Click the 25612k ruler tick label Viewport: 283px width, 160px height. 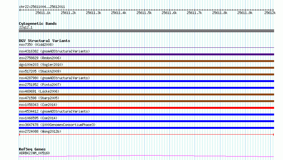point(270,13)
